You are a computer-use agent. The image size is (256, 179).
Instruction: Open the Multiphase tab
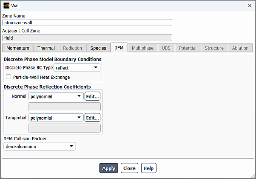click(x=142, y=48)
